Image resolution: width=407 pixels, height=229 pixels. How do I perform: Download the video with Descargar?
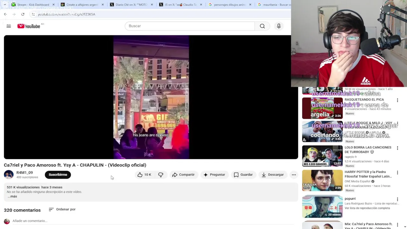[272, 175]
